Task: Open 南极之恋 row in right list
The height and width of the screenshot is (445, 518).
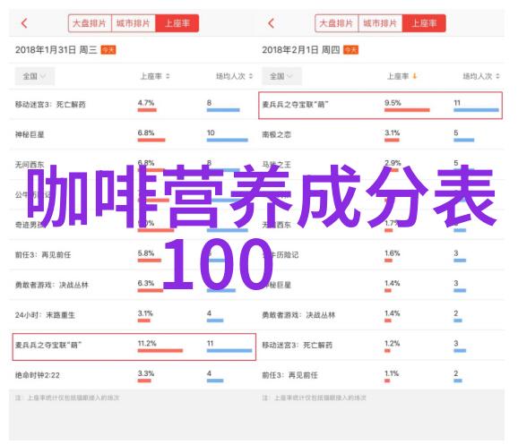Action: (x=382, y=134)
